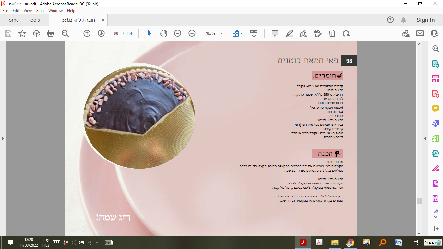The image size is (443, 249).
Task: Share the file with other people
Action: [x=434, y=33]
